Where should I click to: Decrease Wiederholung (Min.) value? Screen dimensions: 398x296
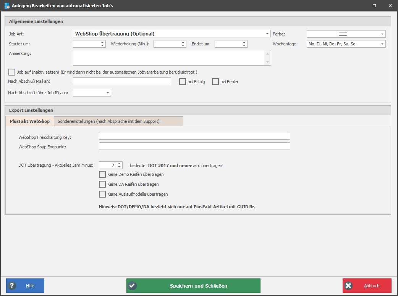(183, 46)
